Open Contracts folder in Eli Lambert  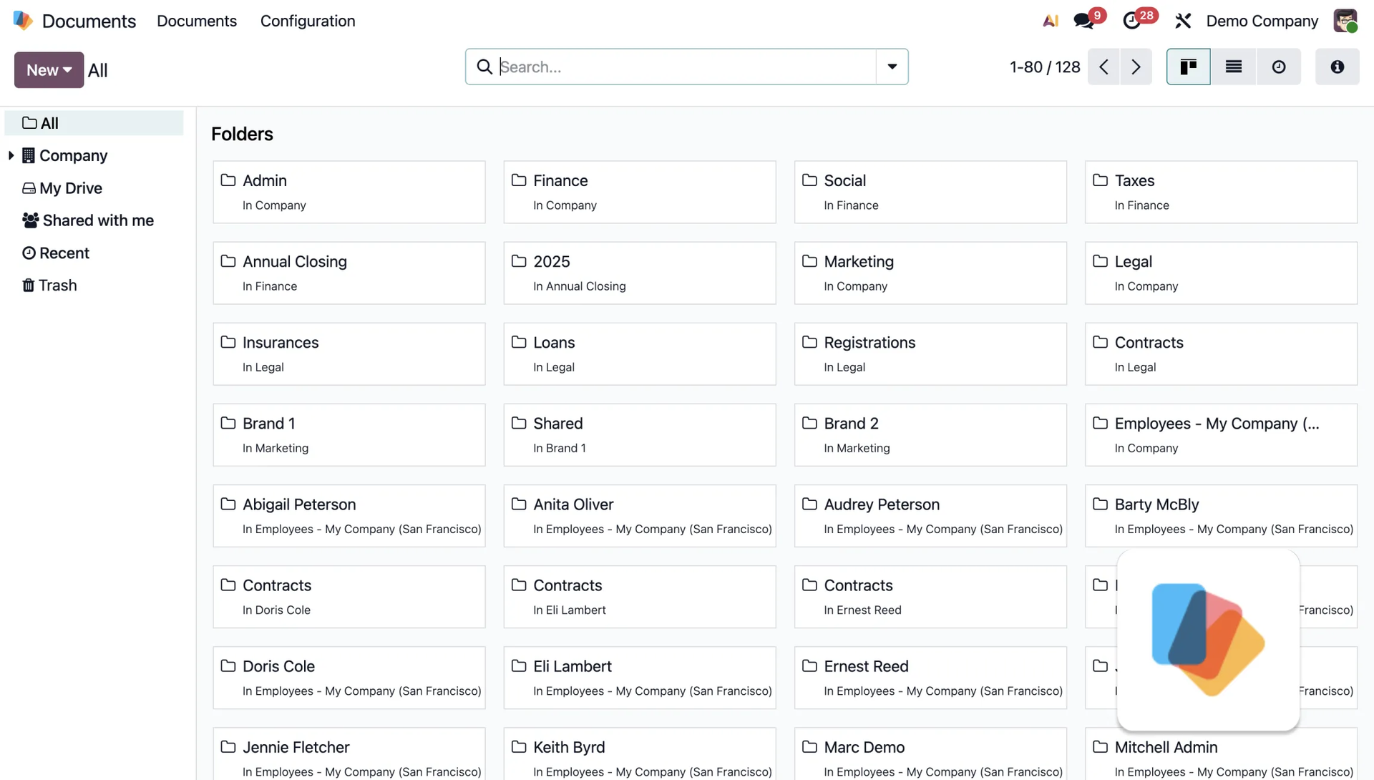pos(640,596)
